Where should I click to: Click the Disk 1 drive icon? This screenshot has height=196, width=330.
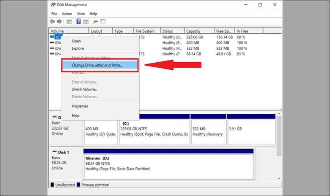55,151
